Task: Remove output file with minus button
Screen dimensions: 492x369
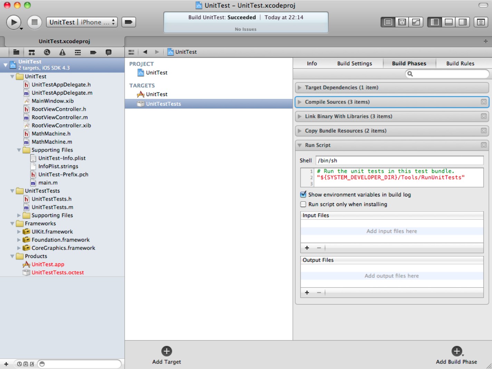Action: tap(319, 292)
